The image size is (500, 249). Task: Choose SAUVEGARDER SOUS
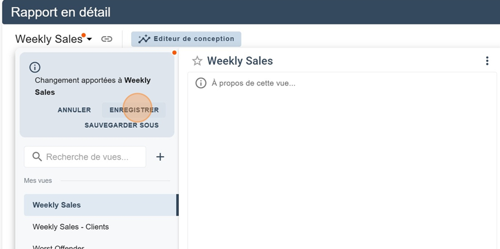click(122, 125)
